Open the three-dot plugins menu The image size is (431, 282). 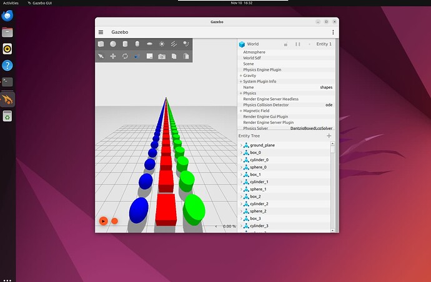click(x=332, y=32)
